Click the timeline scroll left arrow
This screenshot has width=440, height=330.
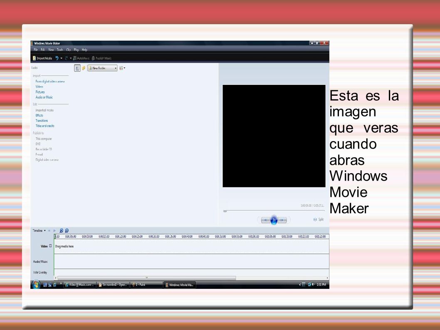pyautogui.click(x=56, y=278)
